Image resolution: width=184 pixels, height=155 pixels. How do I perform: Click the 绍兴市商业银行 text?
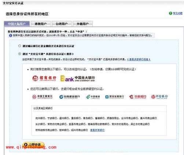tap(80, 130)
